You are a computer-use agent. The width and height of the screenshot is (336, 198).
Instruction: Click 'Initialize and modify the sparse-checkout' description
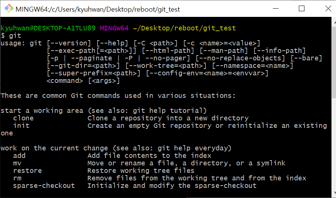[x=172, y=186]
